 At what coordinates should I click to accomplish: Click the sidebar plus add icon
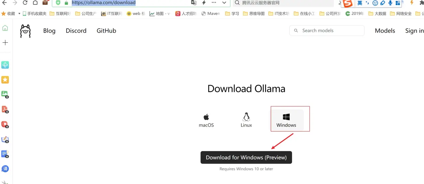[5, 43]
